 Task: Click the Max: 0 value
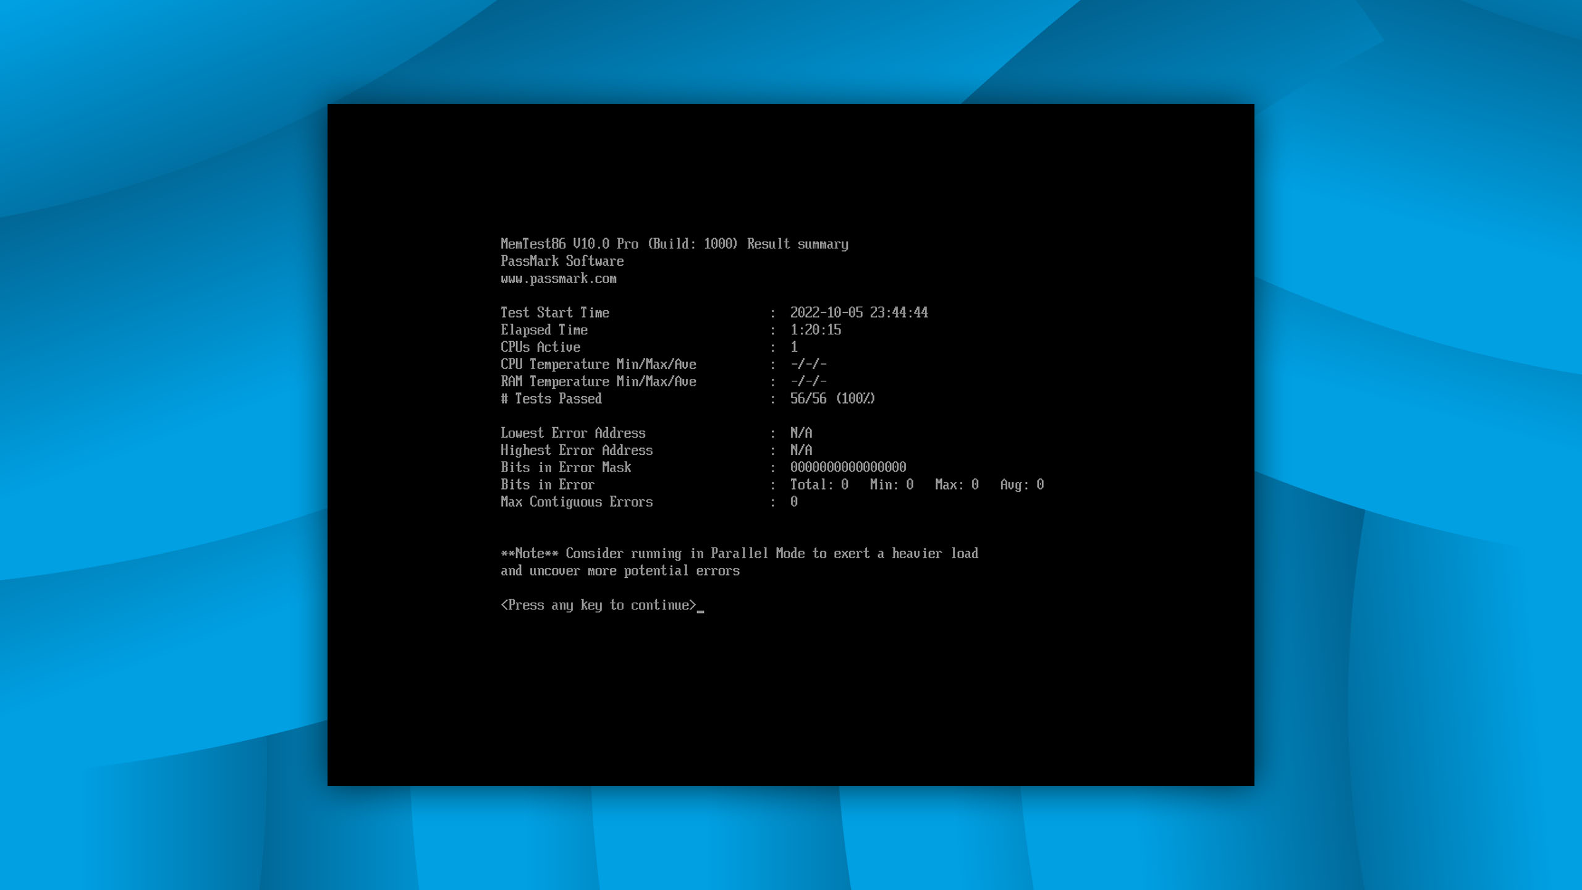957,485
